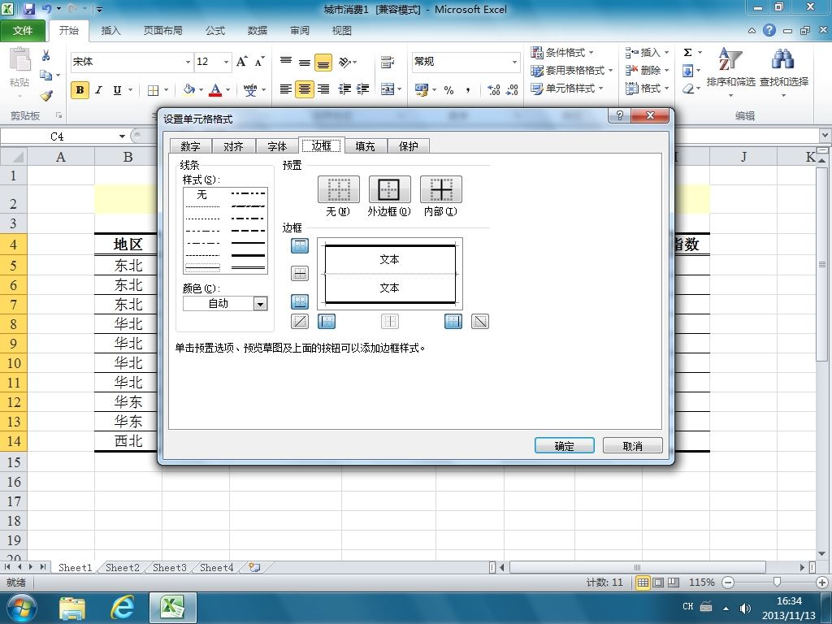Screen dimensions: 832x624
Task: Toggle the top border button in dialog
Action: click(x=300, y=245)
